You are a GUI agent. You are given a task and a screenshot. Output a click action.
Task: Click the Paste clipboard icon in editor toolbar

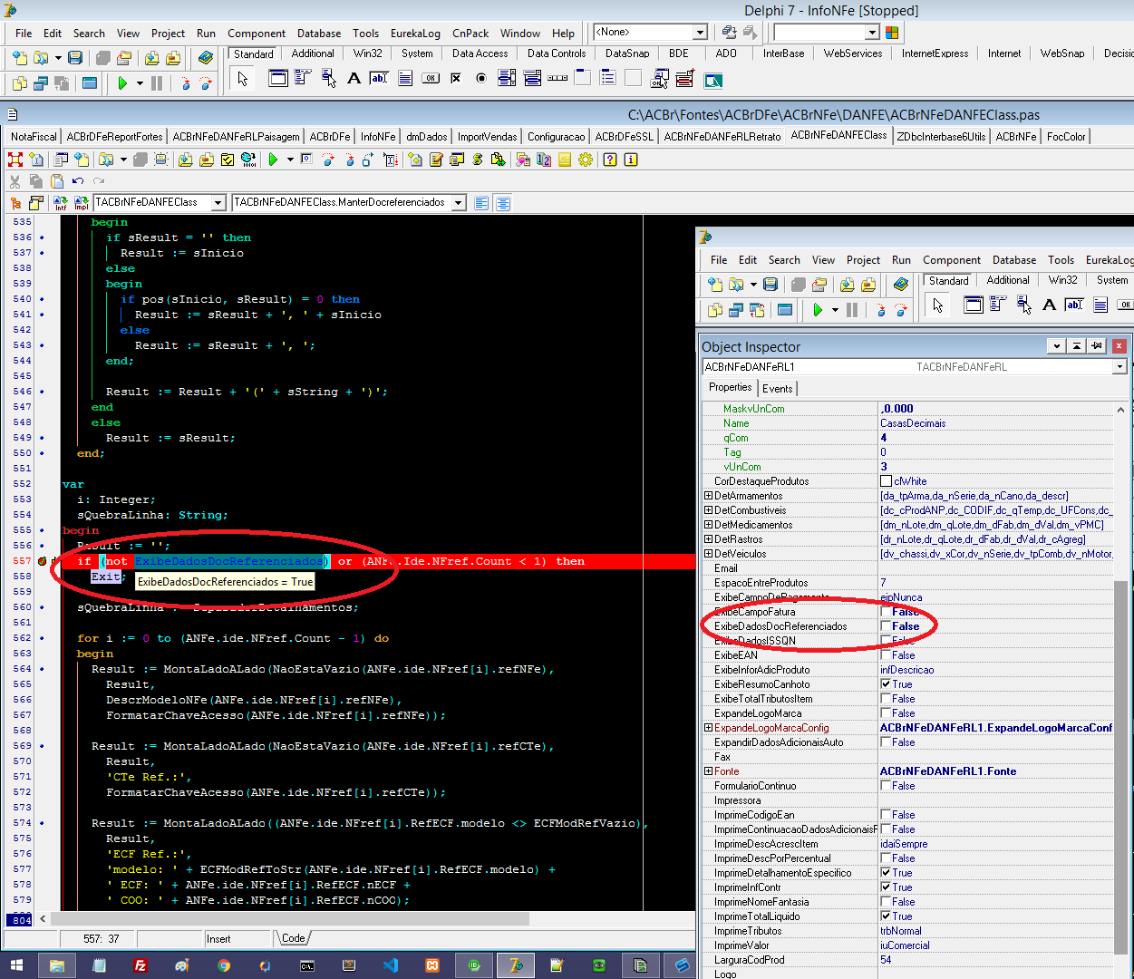[x=57, y=181]
